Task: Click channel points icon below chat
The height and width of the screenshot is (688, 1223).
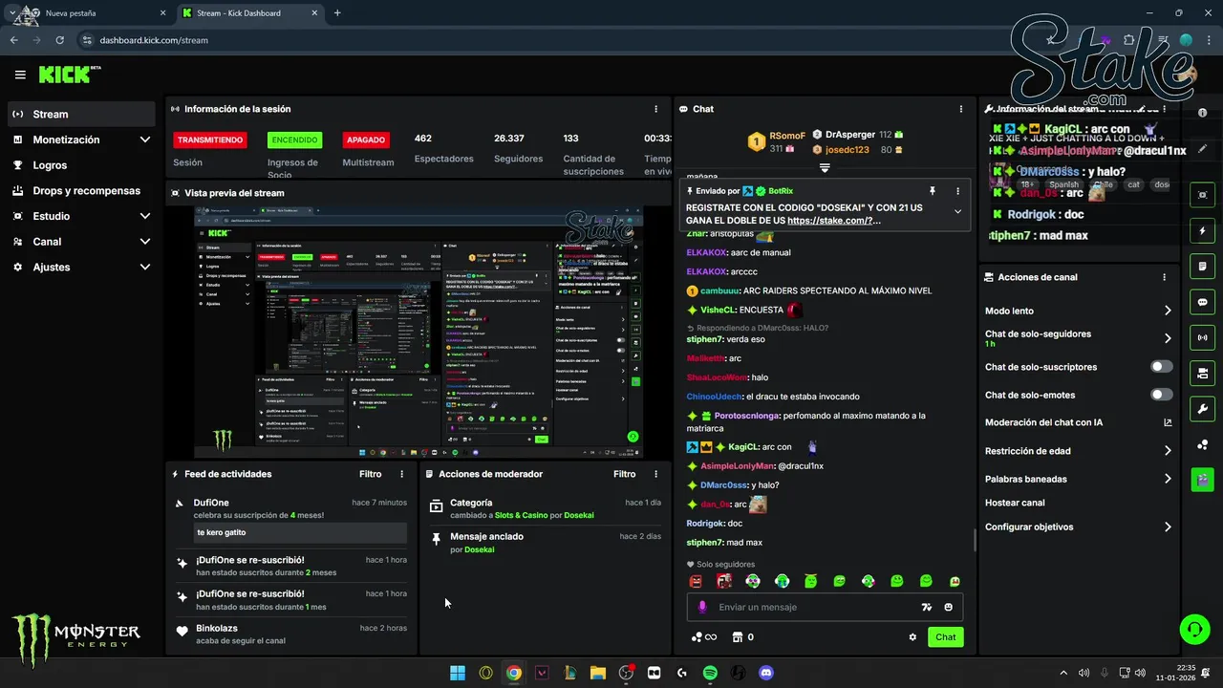Action: coord(704,637)
